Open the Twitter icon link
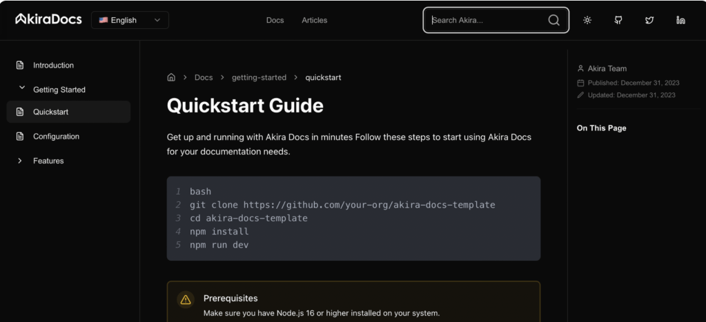This screenshot has width=706, height=322. [649, 20]
